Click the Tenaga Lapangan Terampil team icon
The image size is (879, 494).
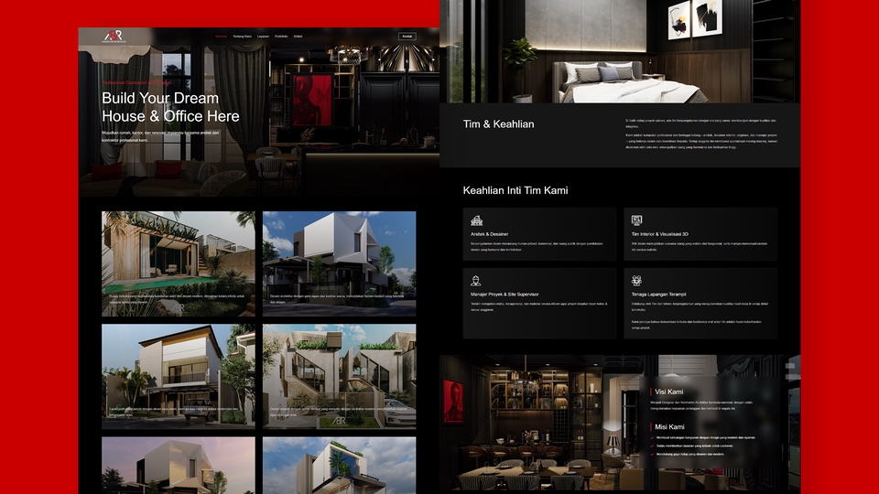(636, 281)
